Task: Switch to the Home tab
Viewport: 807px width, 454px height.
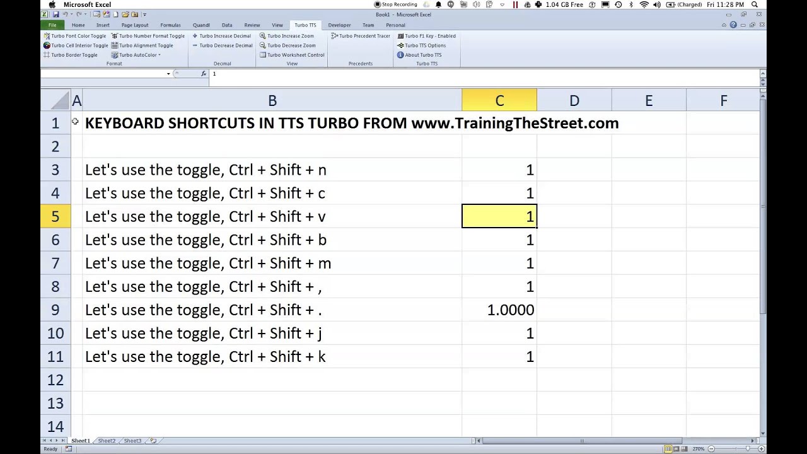Action: pos(78,25)
